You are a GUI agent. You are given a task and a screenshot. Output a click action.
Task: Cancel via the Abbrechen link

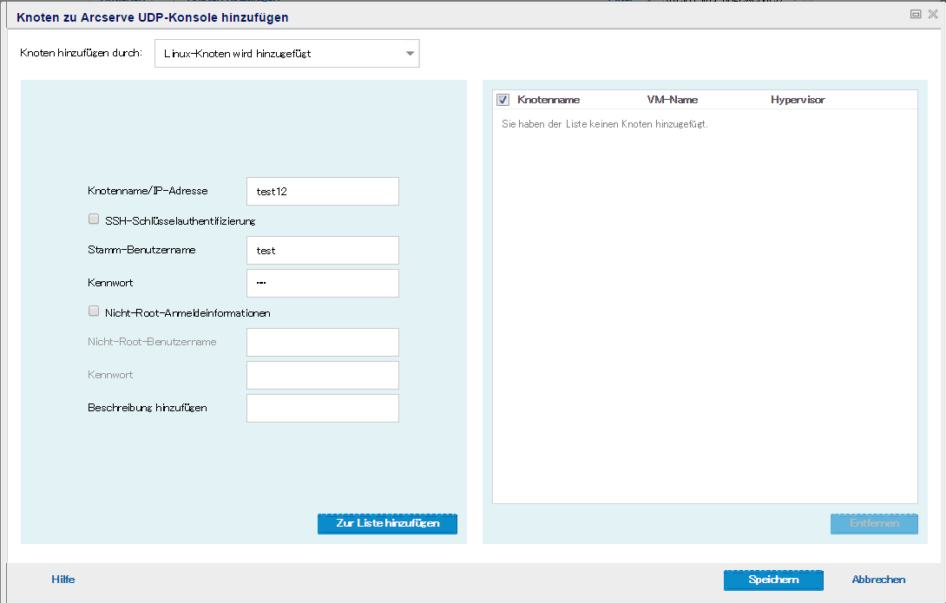click(x=878, y=580)
